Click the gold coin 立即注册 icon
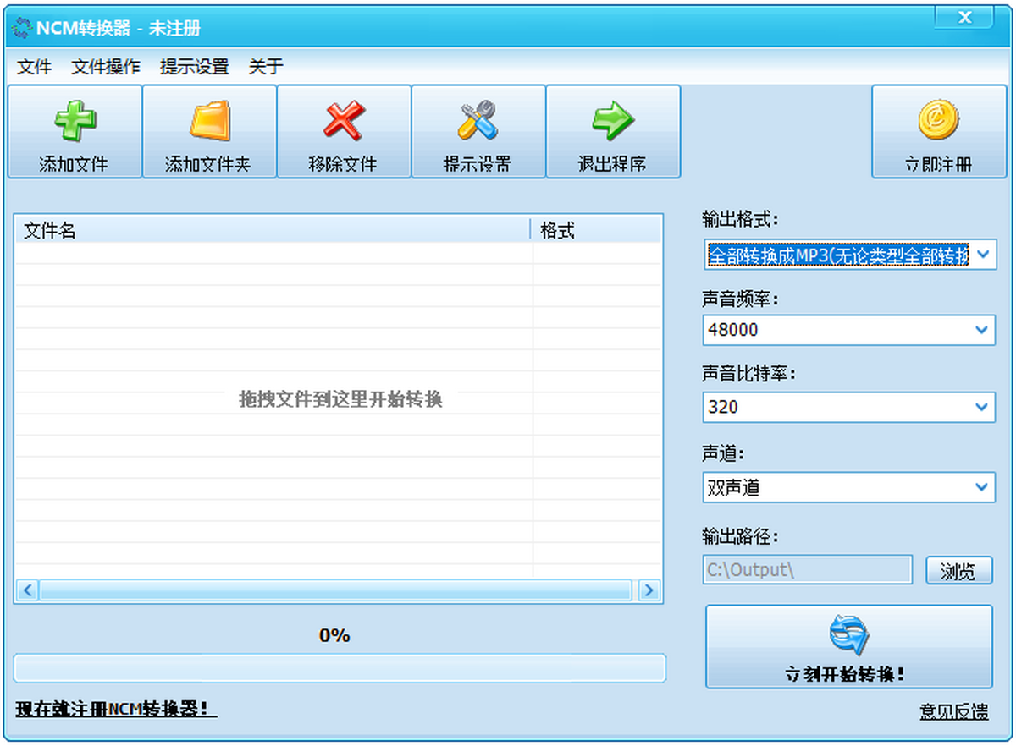The image size is (1016, 746). pyautogui.click(x=939, y=121)
